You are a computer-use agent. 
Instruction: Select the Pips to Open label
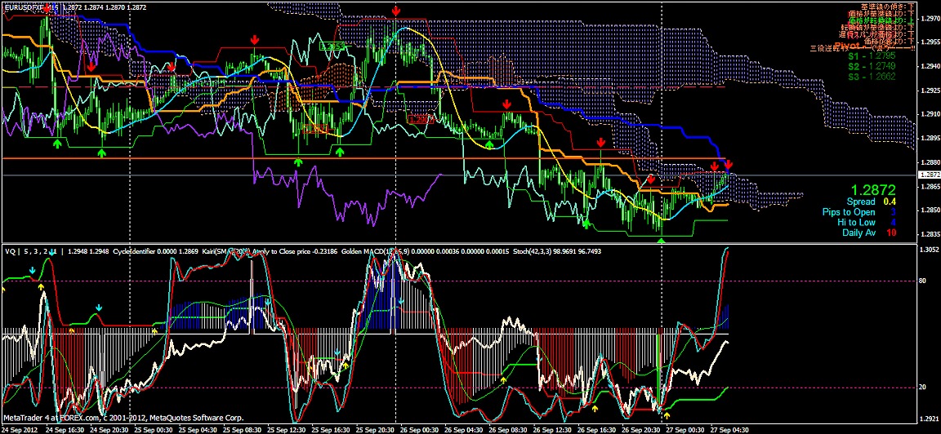click(848, 212)
